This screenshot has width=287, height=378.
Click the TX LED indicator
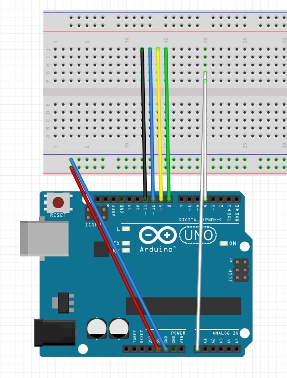[126, 243]
